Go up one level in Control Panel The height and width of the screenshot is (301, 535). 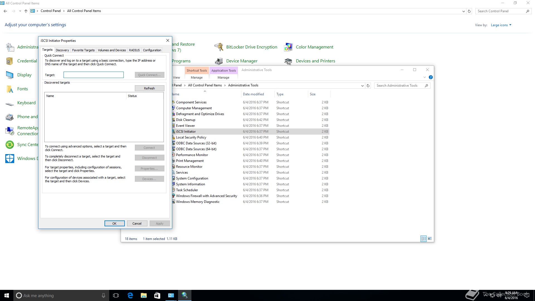(26, 11)
